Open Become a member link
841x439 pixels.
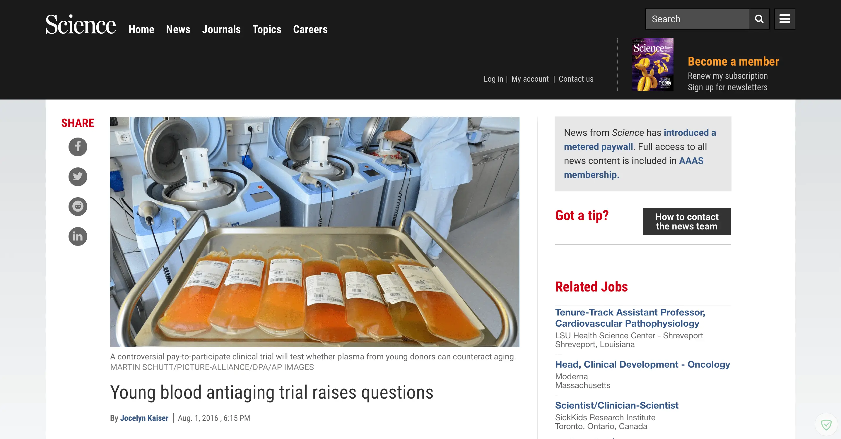pos(733,61)
